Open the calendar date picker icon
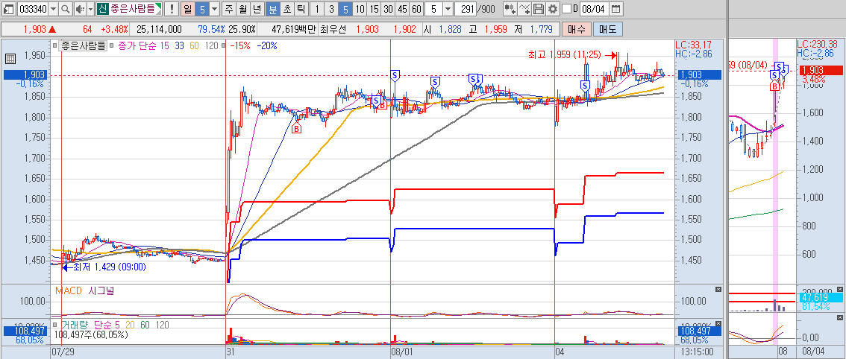Screen dimensions: 846x359 (615, 9)
